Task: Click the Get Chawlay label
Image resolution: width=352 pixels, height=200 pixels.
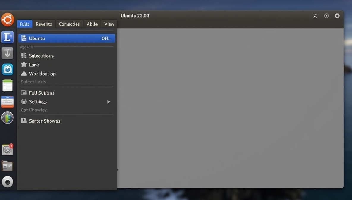Action: [x=34, y=110]
